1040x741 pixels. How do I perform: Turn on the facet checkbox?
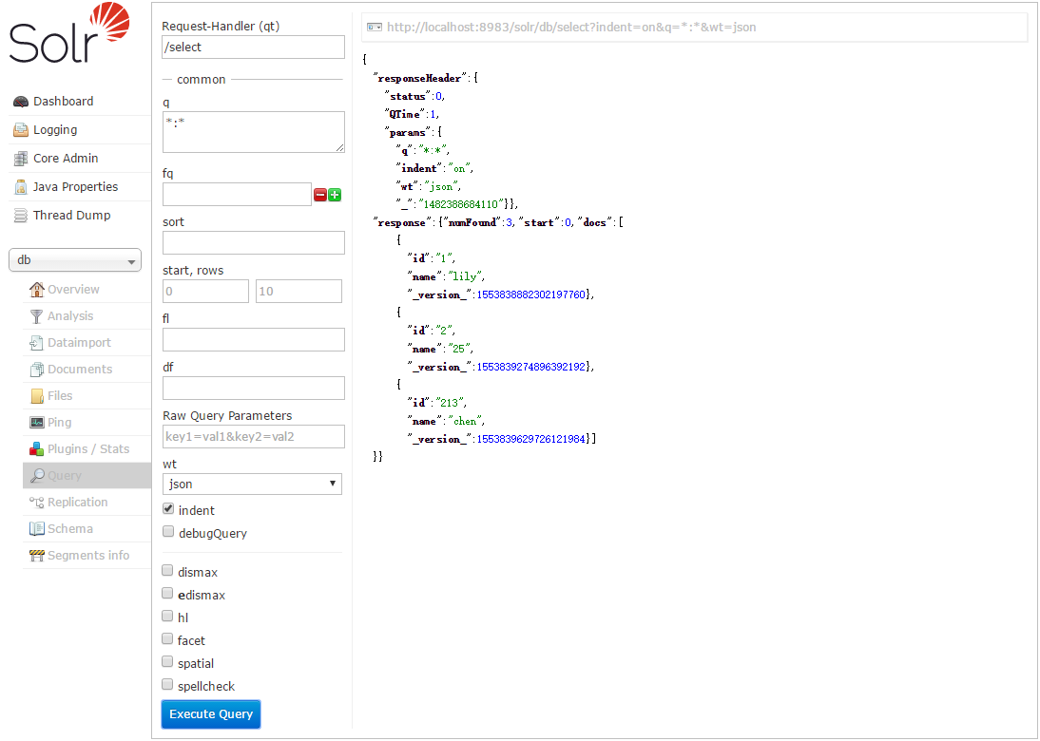(x=168, y=639)
